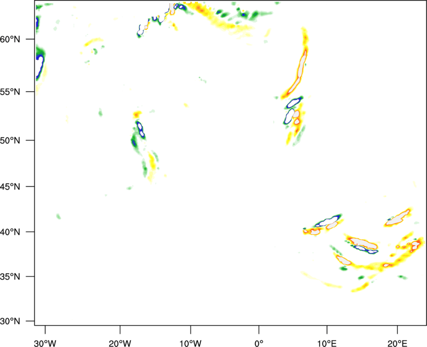Click the 10°W longitude tick label

[x=191, y=336]
